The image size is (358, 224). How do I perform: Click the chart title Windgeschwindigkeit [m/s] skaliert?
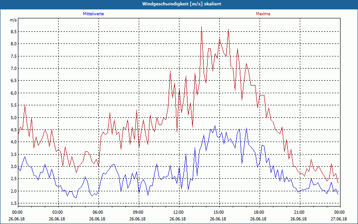(x=182, y=4)
